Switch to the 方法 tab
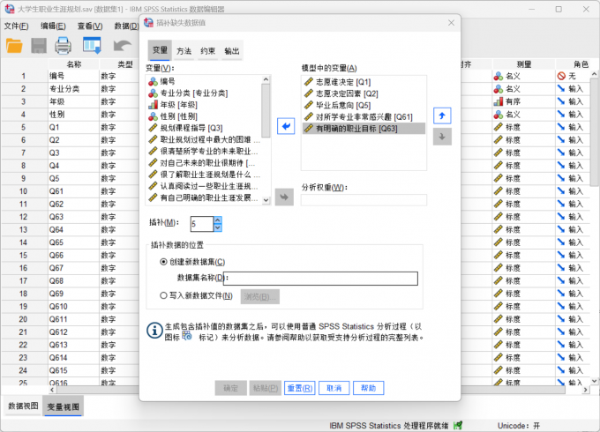This screenshot has height=432, width=600. point(183,51)
